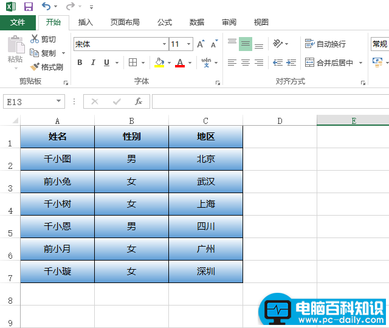Select the cell containing 千小璇
389x328 pixels.
click(x=57, y=272)
